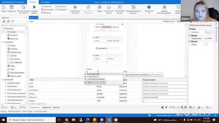Toggle the Private checkbox in properties
The width and height of the screenshot is (219, 123).
(x=206, y=44)
